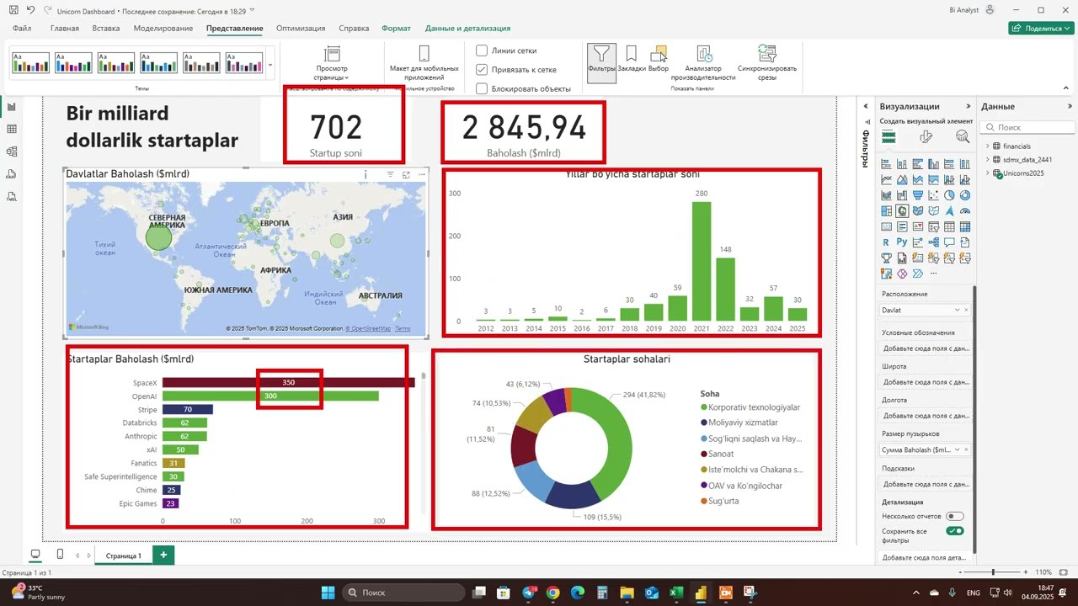Expand the themes gallery dropdown arrow
Screen dimensions: 1078x606
[x=269, y=65]
